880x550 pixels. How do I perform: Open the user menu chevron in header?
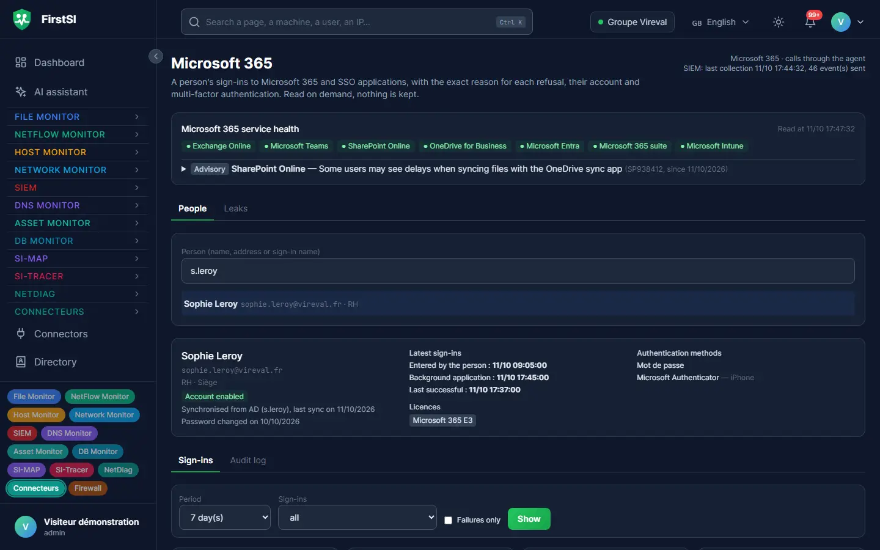pyautogui.click(x=860, y=22)
